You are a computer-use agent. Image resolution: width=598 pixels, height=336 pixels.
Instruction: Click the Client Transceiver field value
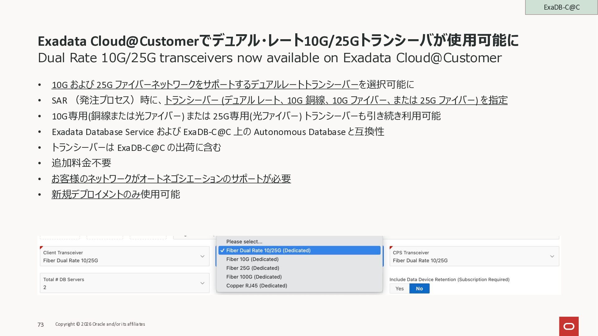[x=71, y=260]
